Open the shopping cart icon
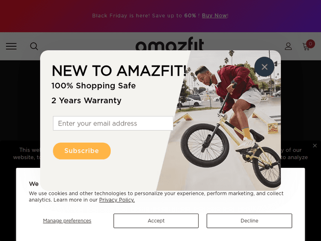321x241 pixels. [x=306, y=46]
